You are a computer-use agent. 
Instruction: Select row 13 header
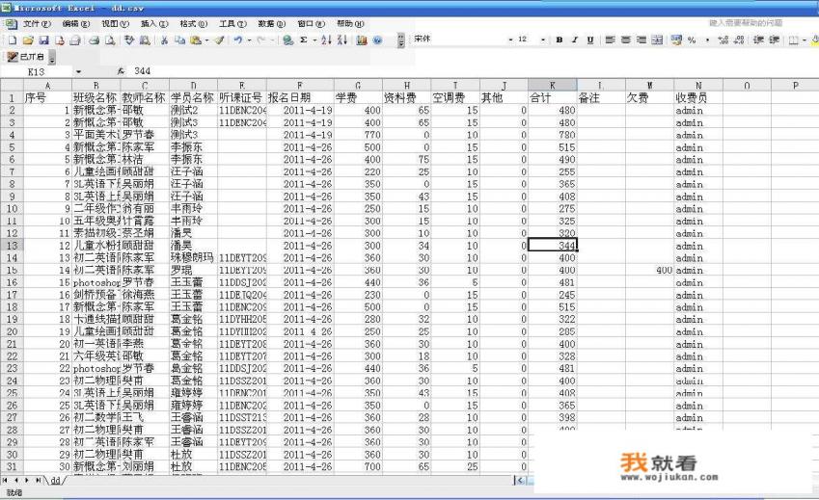[x=12, y=246]
